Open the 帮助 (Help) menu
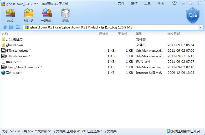This screenshot has height=135, width=205. coord(161,3)
